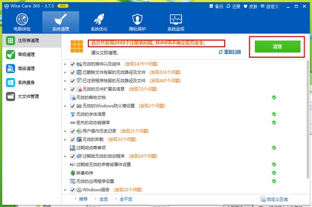The width and height of the screenshot is (312, 207).
Task: Open the 隐私保护 shield tab
Action: click(137, 22)
